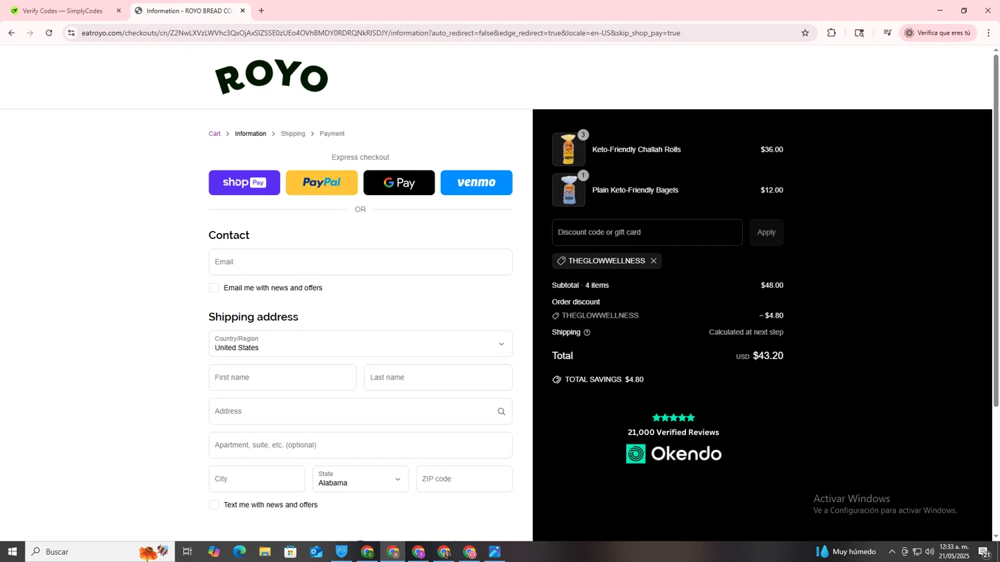Click Discount code or gift card field
The height and width of the screenshot is (562, 1000).
(647, 232)
